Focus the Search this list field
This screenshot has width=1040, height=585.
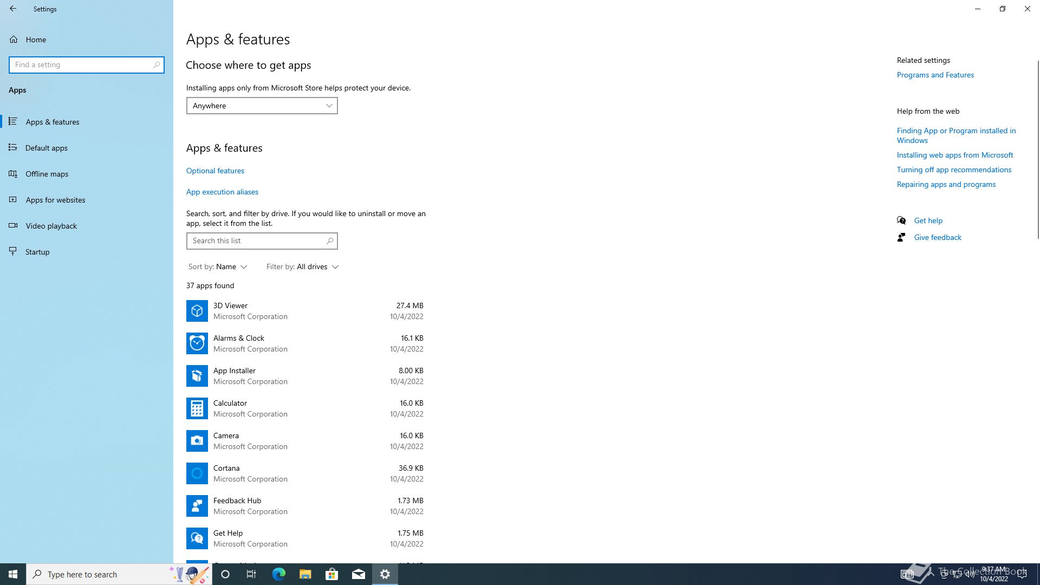click(262, 240)
